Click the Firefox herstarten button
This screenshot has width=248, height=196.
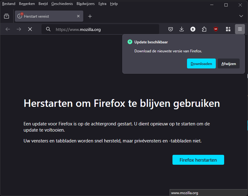(x=198, y=160)
